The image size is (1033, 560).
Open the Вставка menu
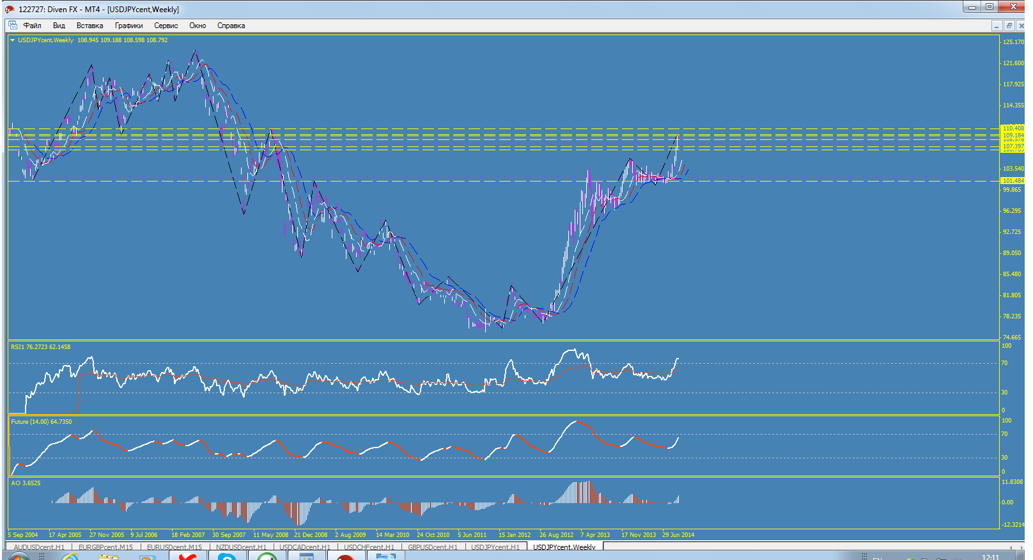(89, 26)
